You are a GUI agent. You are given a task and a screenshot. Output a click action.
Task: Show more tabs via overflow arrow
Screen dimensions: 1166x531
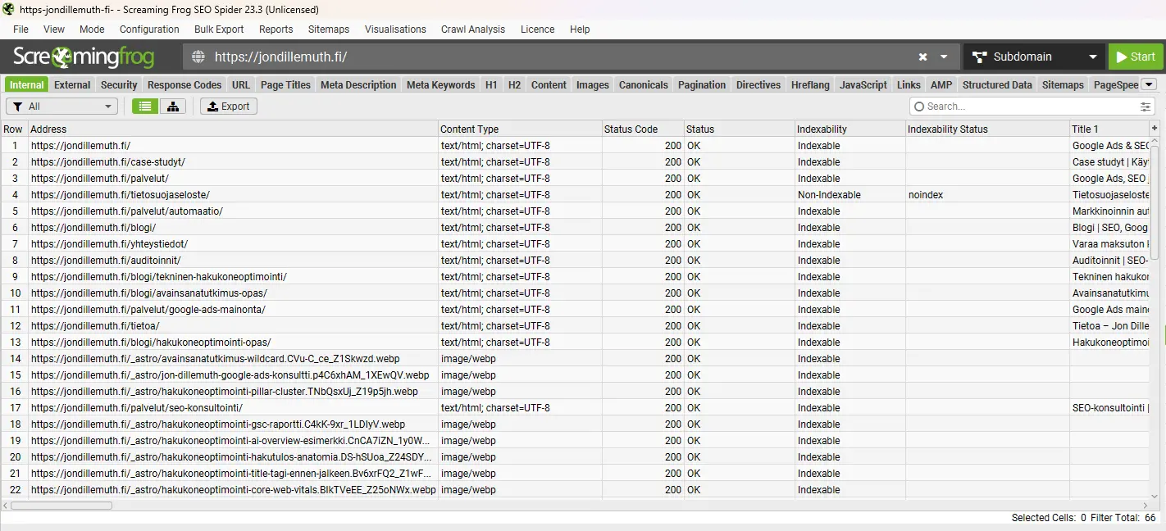tap(1148, 84)
